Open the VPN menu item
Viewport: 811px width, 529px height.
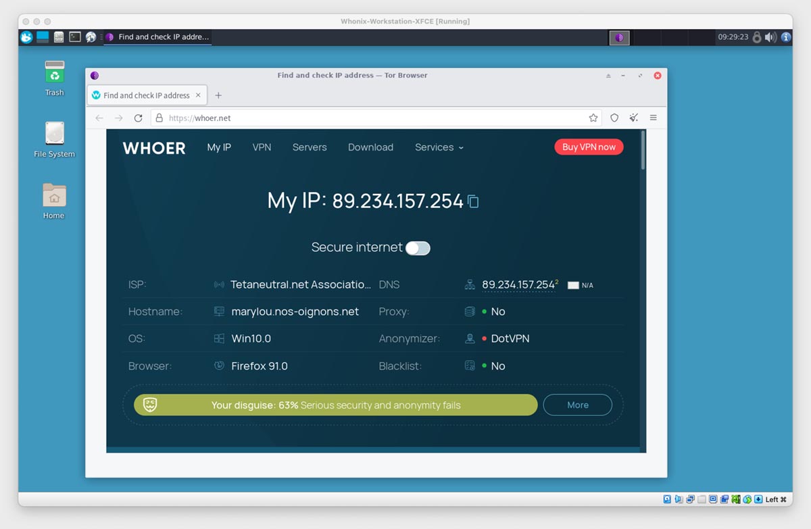coord(262,147)
